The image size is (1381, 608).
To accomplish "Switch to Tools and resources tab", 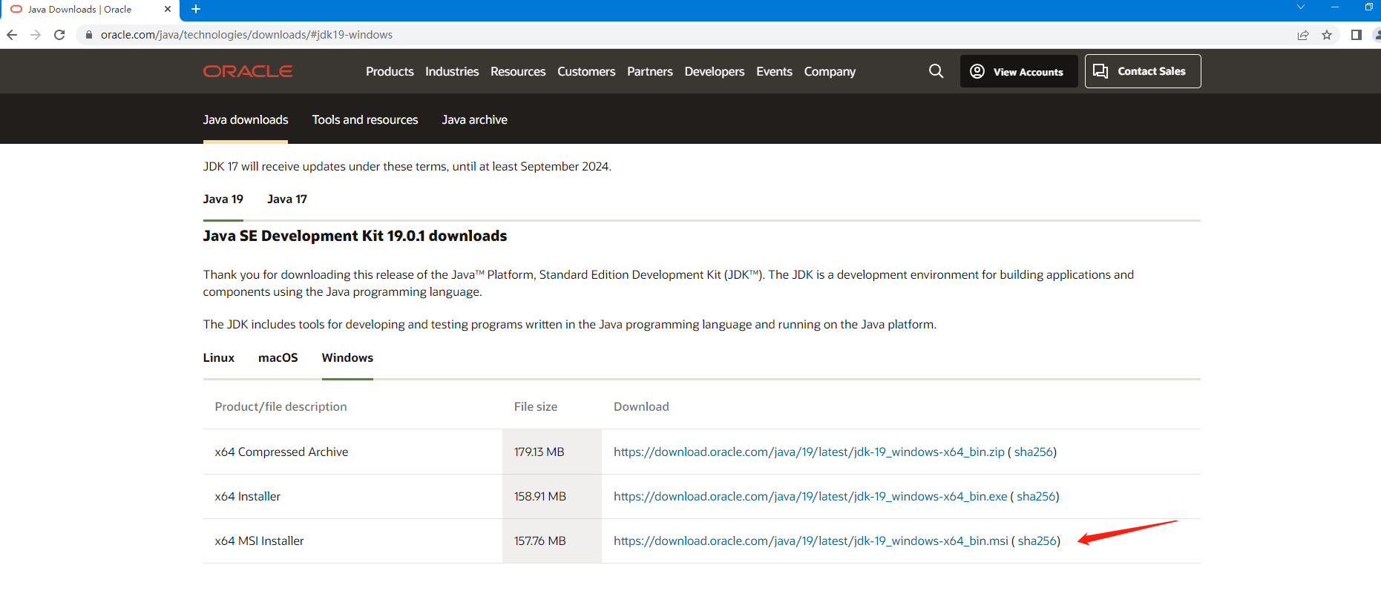I will (x=365, y=119).
